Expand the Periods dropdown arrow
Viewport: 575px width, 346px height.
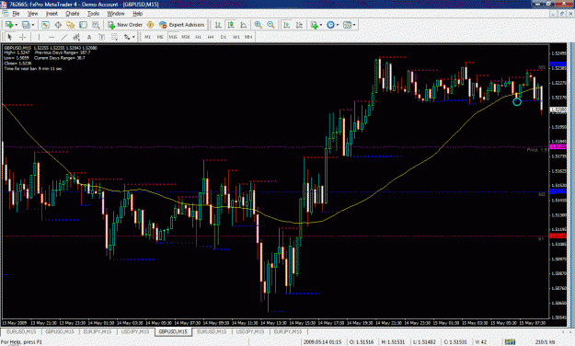[338, 25]
